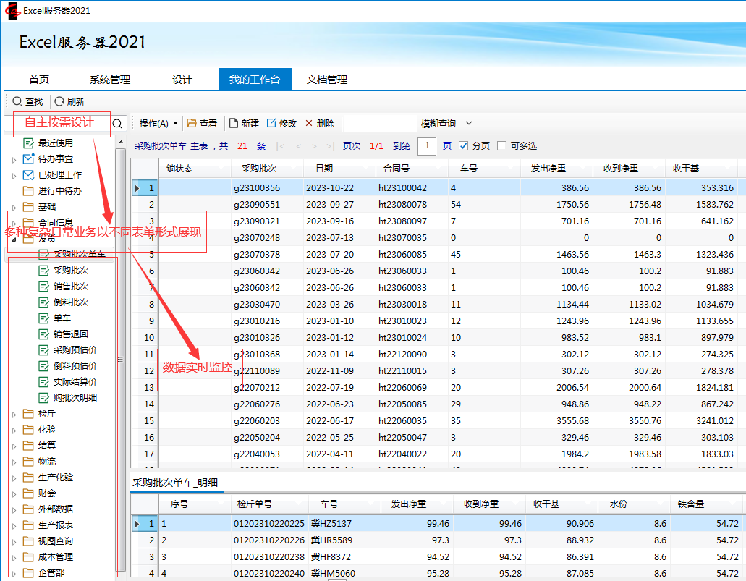Click the page number input field
This screenshot has width=746, height=581.
click(427, 146)
